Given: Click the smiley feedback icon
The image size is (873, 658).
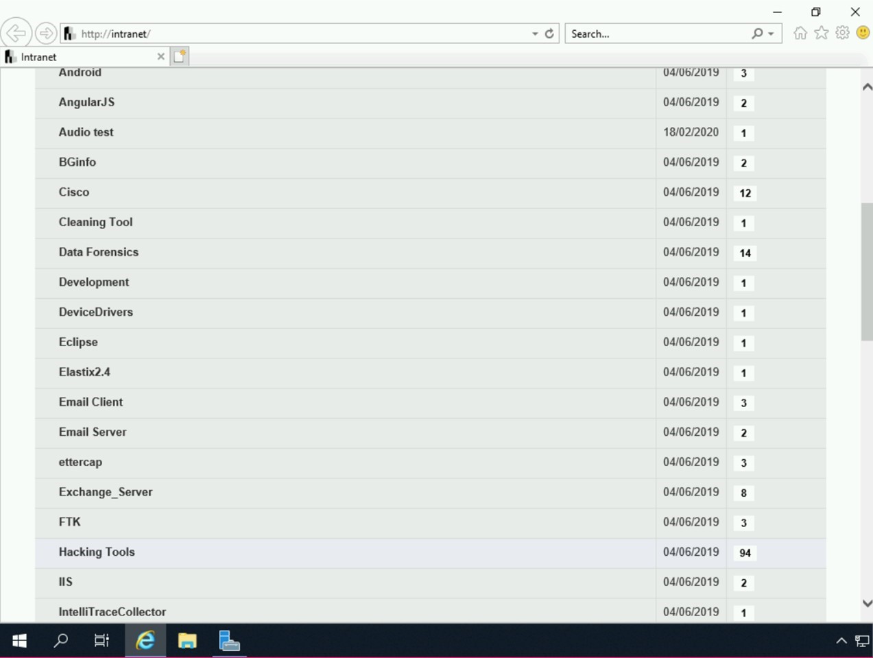Looking at the screenshot, I should (x=863, y=33).
